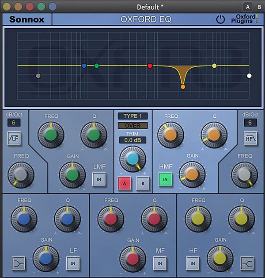Open the high filter dB/Oct slope value

point(250,123)
